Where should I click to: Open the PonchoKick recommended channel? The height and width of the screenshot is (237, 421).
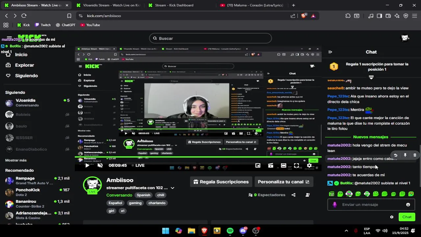[37, 192]
